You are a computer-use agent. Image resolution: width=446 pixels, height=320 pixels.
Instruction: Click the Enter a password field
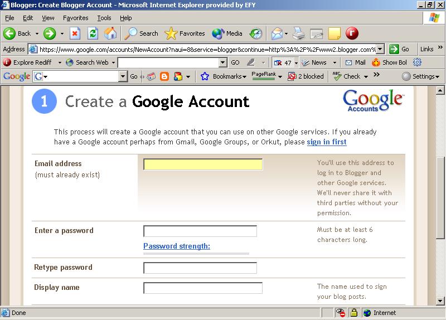(x=200, y=231)
